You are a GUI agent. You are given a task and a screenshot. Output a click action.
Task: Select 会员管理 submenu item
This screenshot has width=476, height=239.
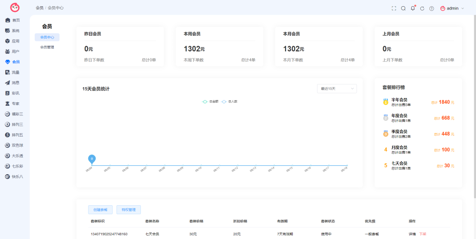[47, 48]
